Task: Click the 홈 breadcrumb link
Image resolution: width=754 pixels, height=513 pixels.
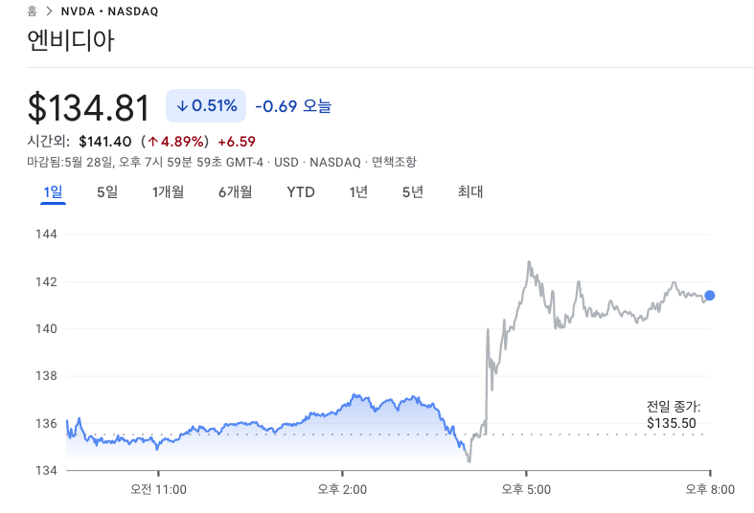Action: [x=33, y=11]
